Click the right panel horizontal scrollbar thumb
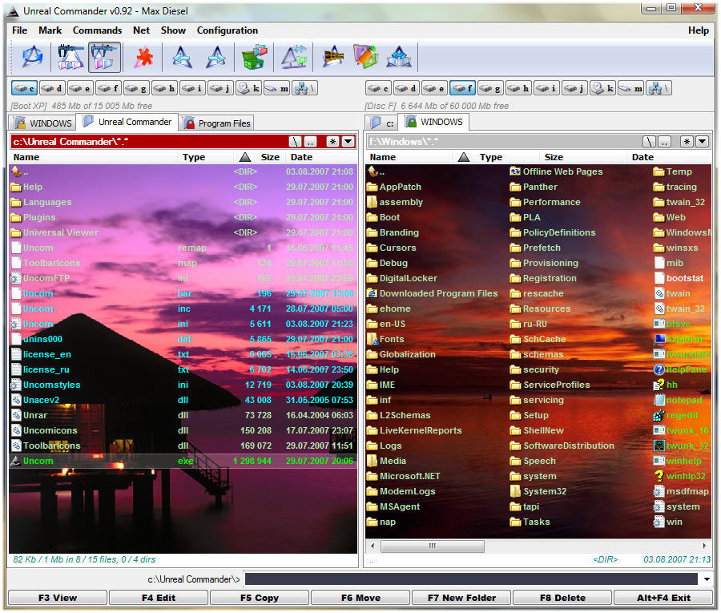 point(431,546)
